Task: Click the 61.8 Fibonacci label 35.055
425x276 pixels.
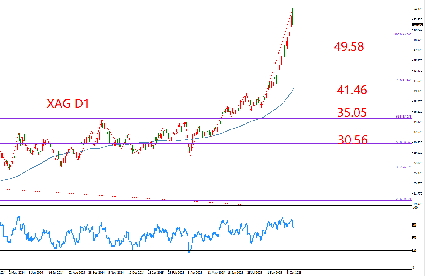Action: click(404, 117)
